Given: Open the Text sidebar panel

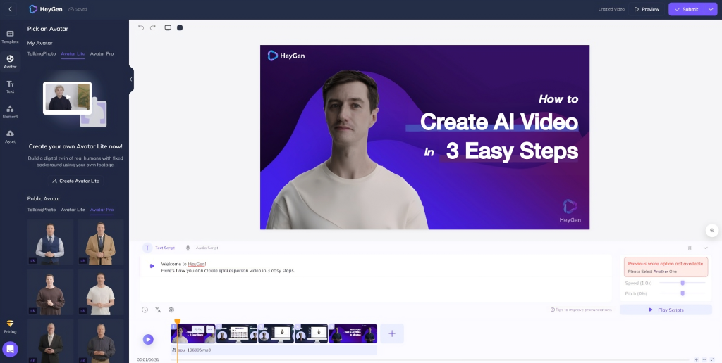Looking at the screenshot, I should click(x=10, y=87).
